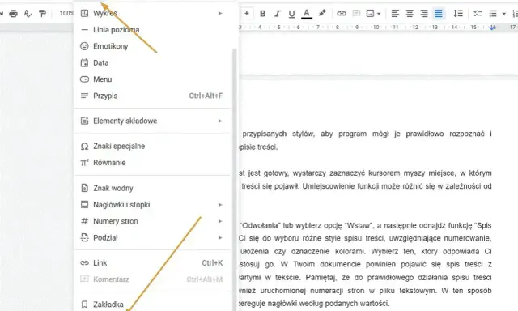This screenshot has width=518, height=311.
Task: Expand arrow next to Nagłówki i stopki
Action: click(x=220, y=205)
